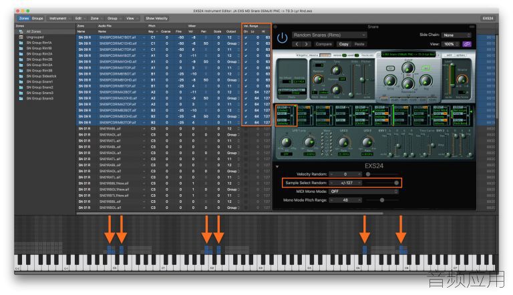Viewport: 513px width, 295px height.
Task: Toggle the Fat filter button
Action: tap(390, 68)
